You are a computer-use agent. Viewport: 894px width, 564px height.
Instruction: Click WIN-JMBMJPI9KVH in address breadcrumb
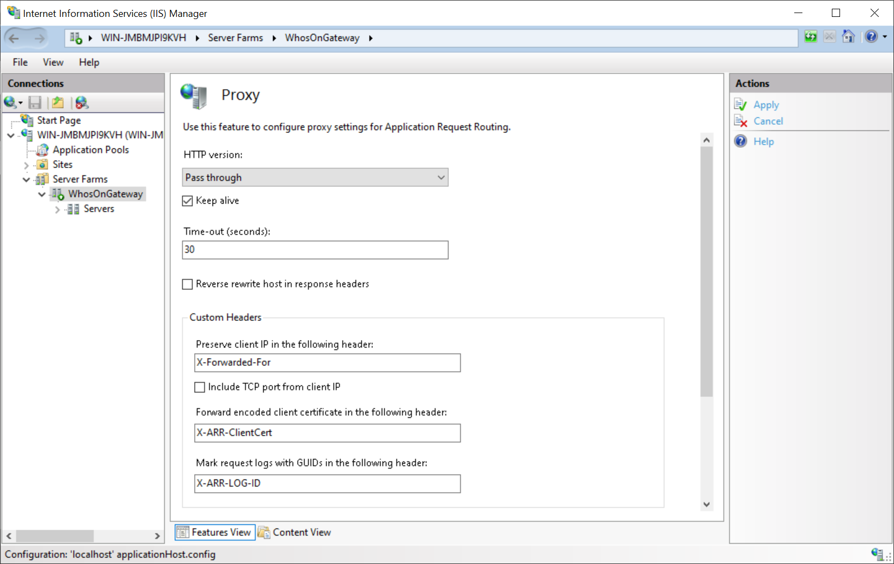click(143, 38)
